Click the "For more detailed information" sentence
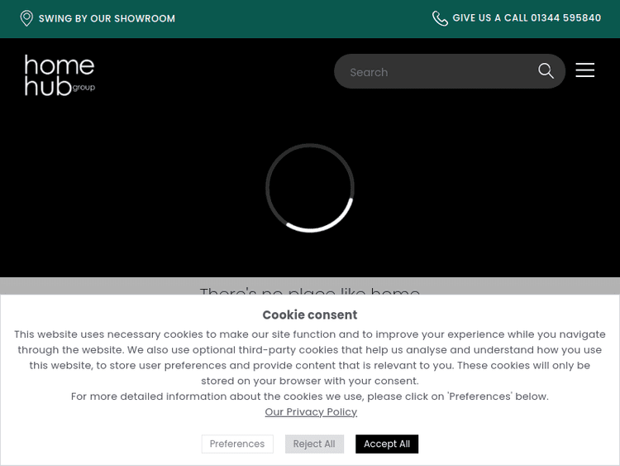Image resolution: width=620 pixels, height=466 pixels. [x=310, y=396]
